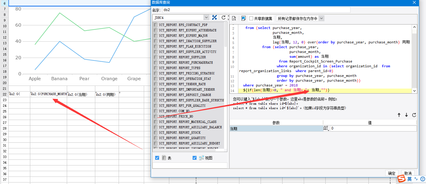This screenshot has height=184, width=426.
Task: Click spreadsheet row header 30
Action: tap(4, 140)
